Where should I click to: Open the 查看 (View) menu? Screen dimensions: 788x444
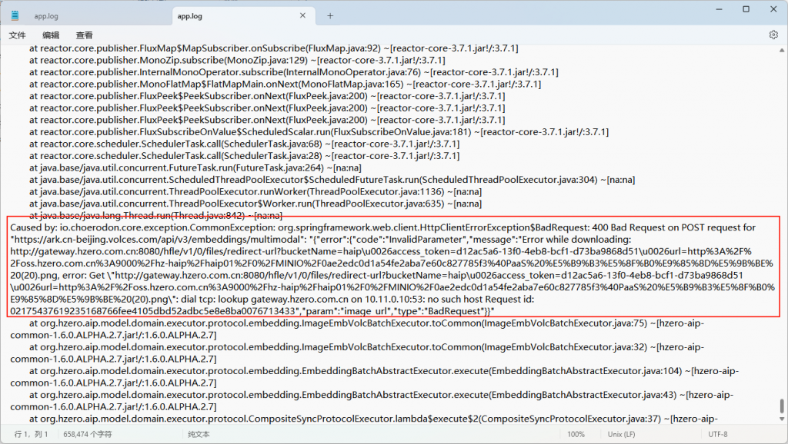coord(85,35)
